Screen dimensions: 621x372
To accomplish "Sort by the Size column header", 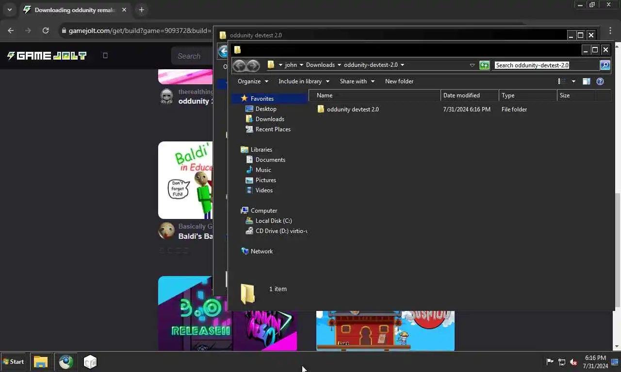I will 576,95.
